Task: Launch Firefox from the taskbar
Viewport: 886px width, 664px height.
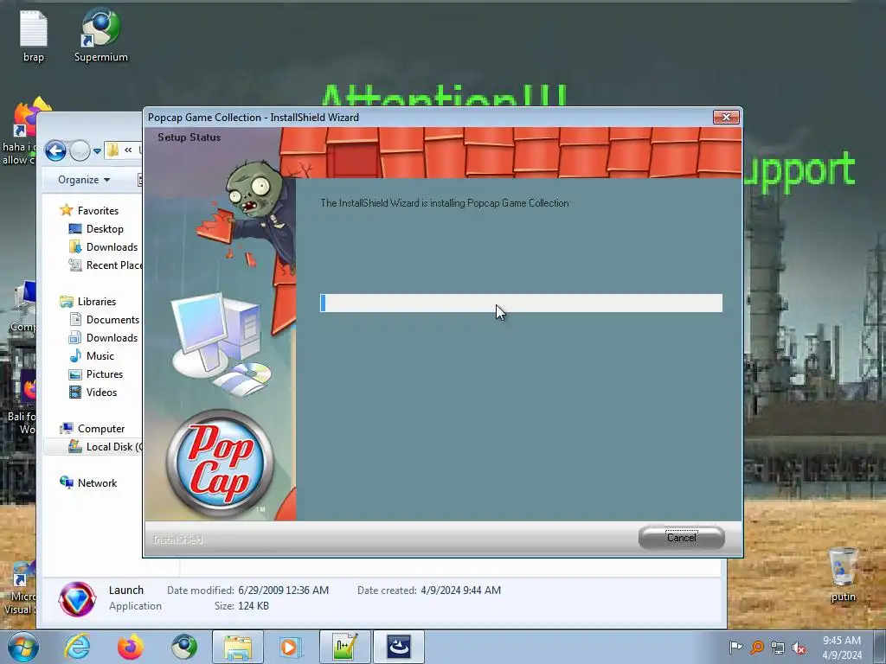Action: pyautogui.click(x=131, y=647)
